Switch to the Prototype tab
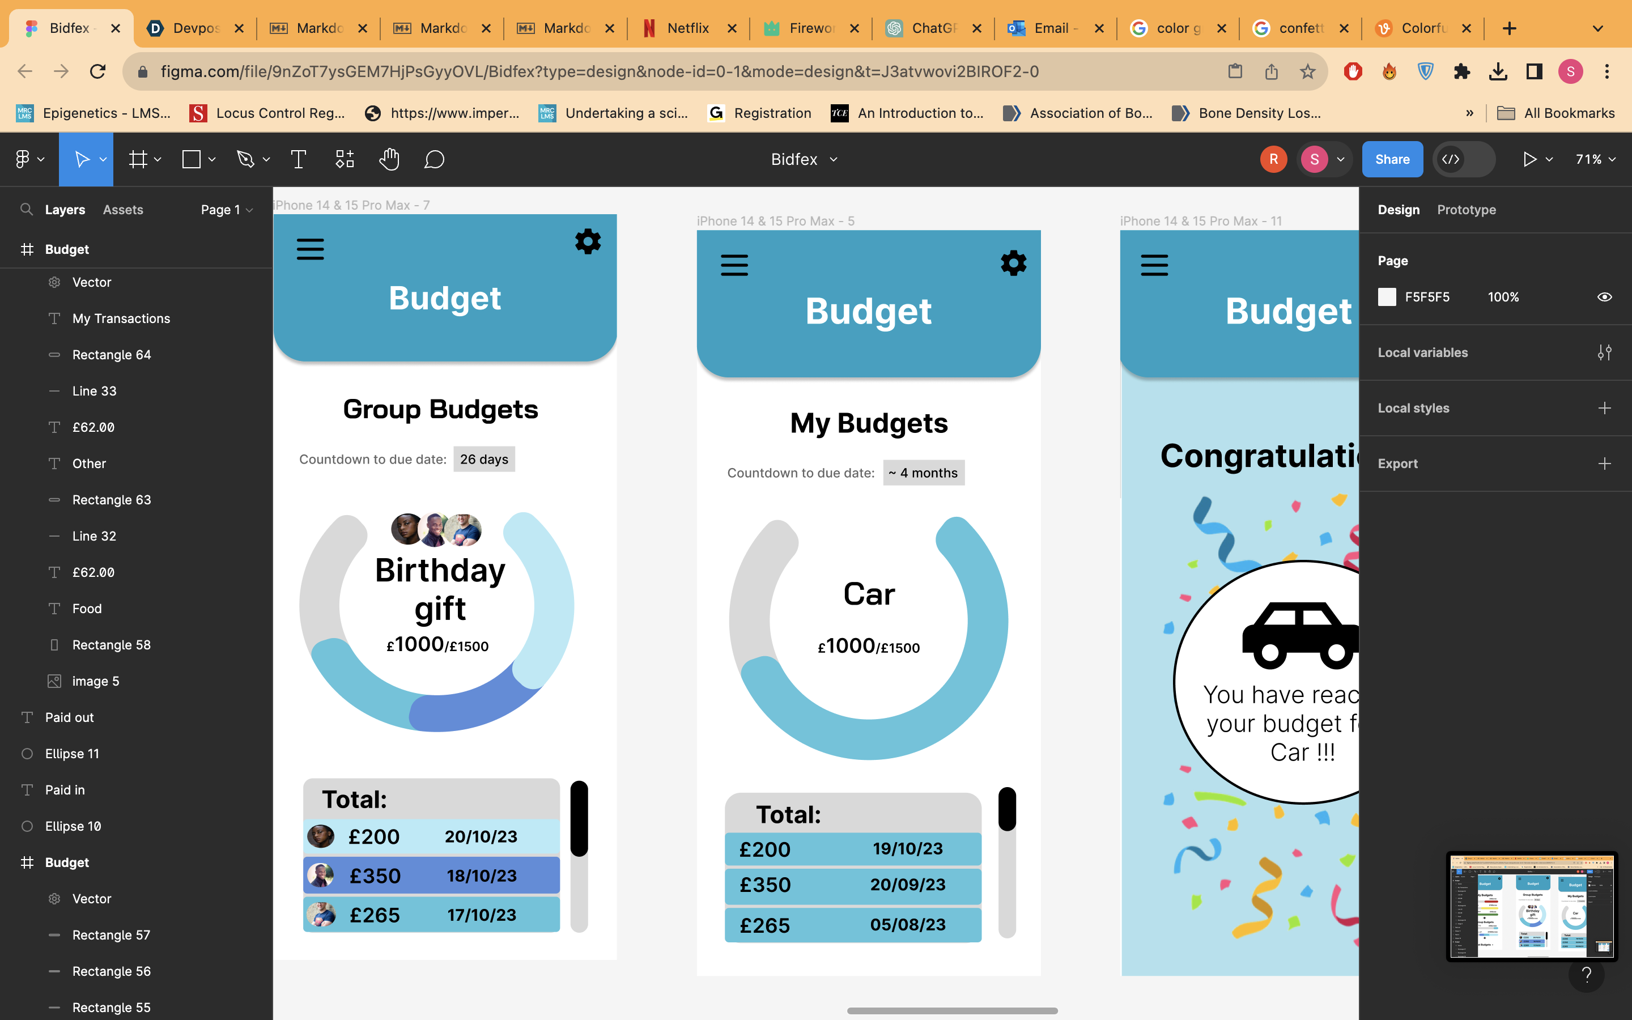The width and height of the screenshot is (1632, 1020). (1466, 210)
